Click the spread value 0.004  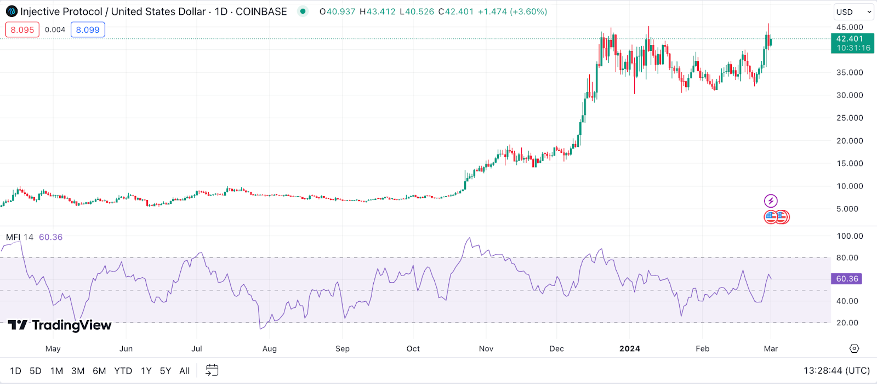pyautogui.click(x=55, y=30)
